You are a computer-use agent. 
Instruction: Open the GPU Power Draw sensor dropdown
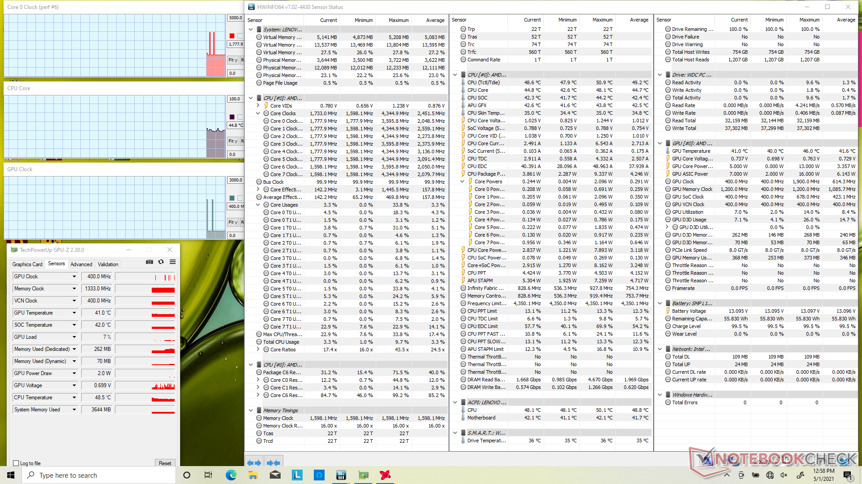click(x=74, y=373)
